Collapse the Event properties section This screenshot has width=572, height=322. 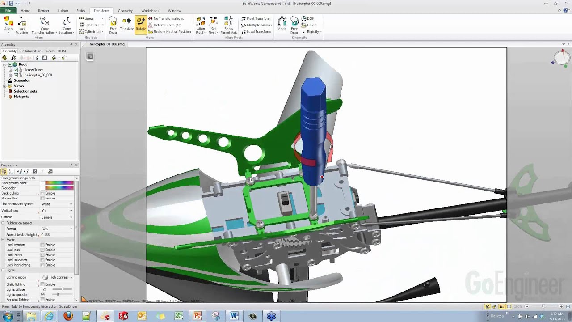point(3,240)
